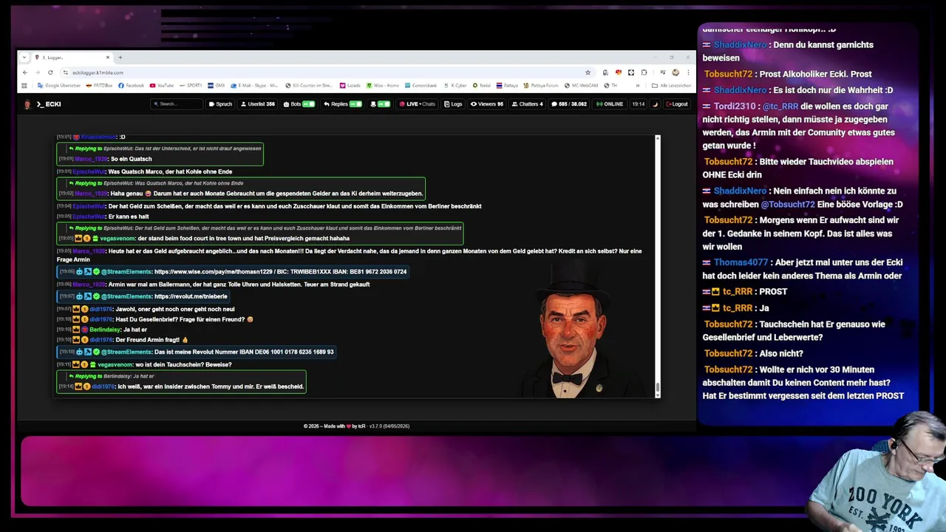The height and width of the screenshot is (532, 946).
Task: Click username vegasvenom in the Tauchschein message
Action: click(115, 365)
